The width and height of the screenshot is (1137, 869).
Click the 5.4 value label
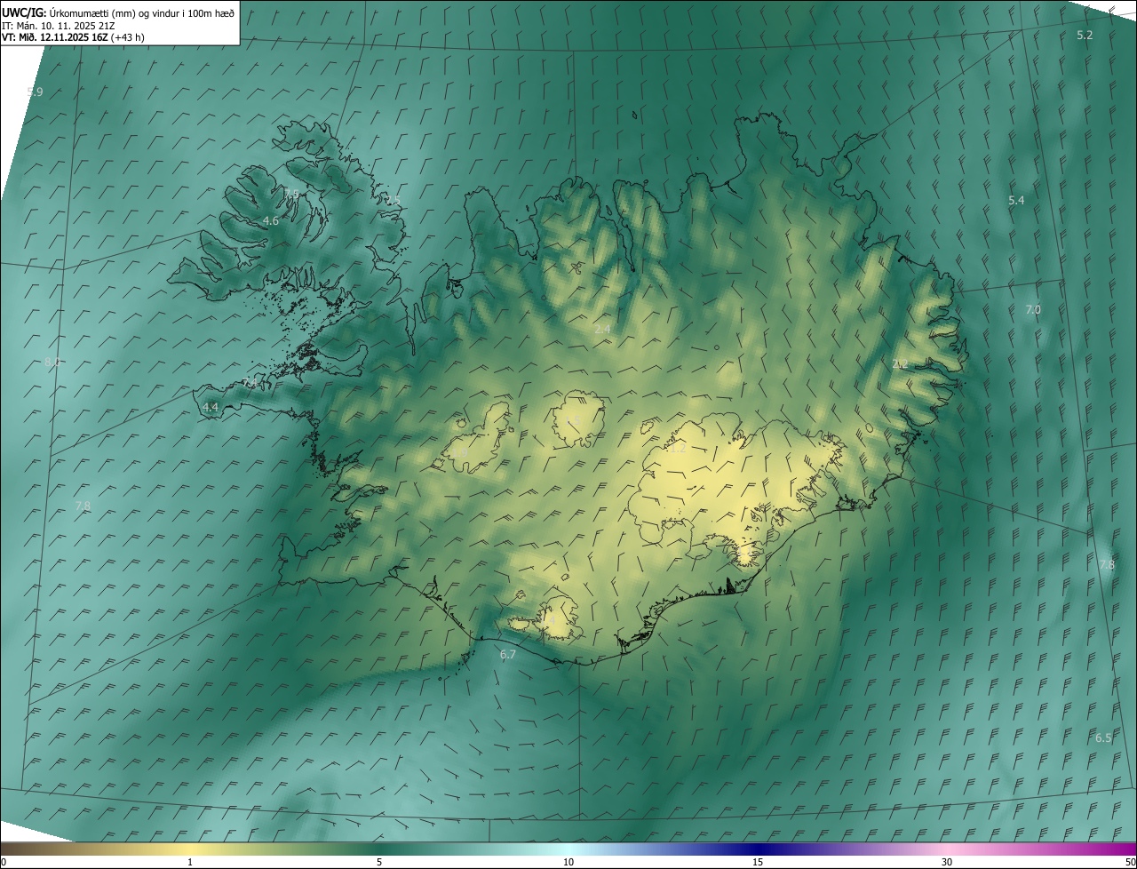(x=1016, y=201)
